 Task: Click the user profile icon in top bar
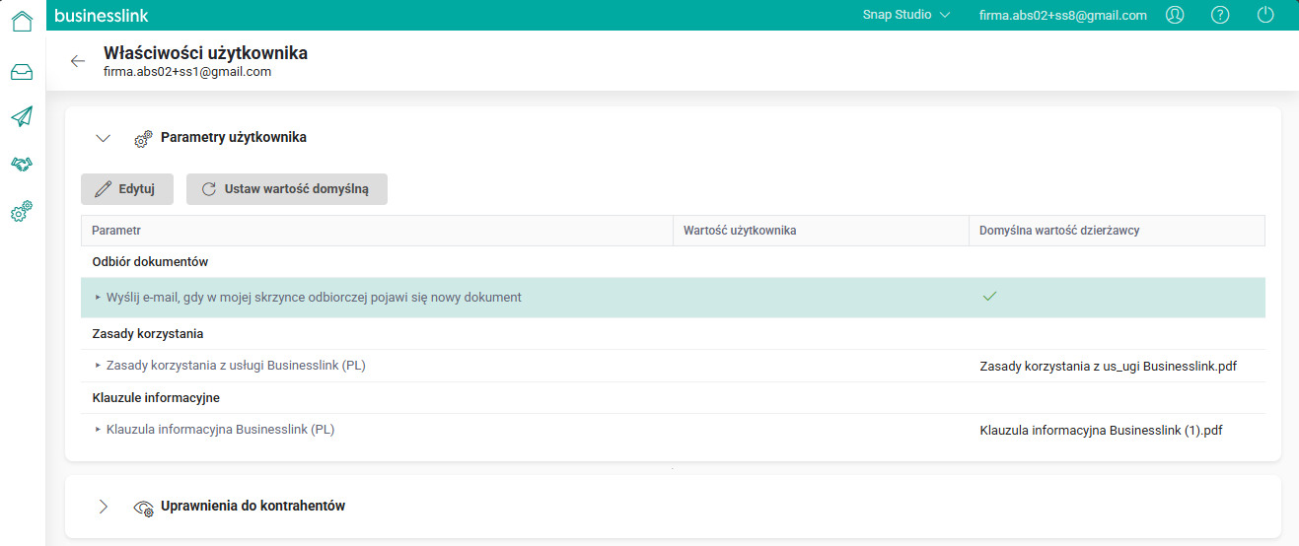click(1175, 15)
